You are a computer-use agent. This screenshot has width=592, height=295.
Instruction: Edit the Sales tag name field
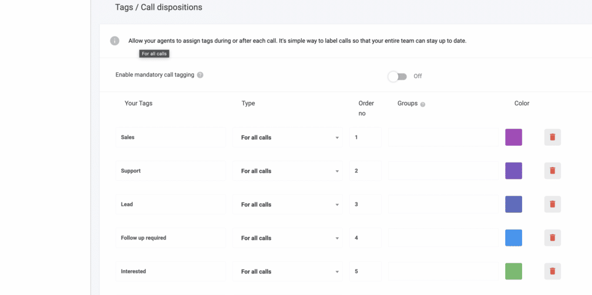(x=171, y=138)
